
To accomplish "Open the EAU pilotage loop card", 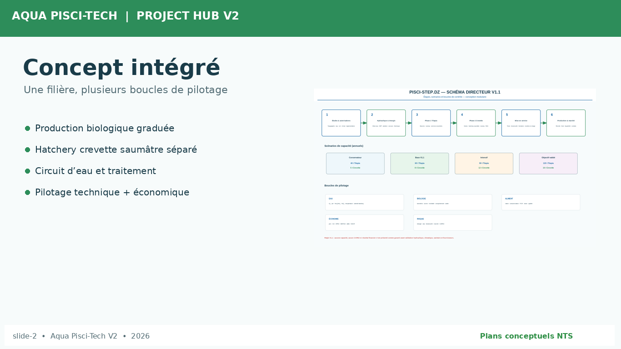I will click(x=364, y=202).
